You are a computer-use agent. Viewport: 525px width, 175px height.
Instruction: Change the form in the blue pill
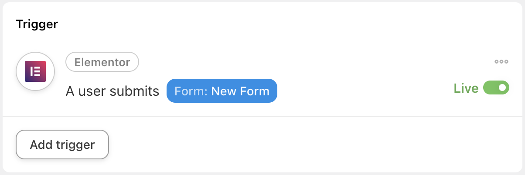point(222,91)
